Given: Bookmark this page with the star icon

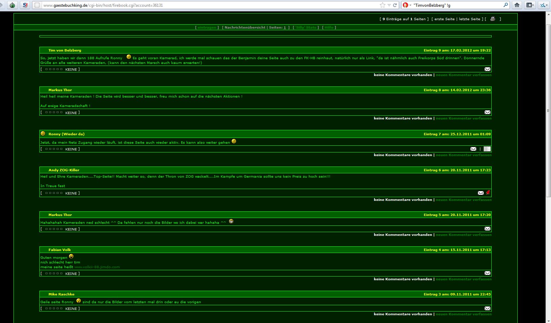Looking at the screenshot, I should [x=382, y=5].
